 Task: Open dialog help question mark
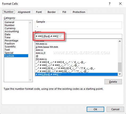(x=110, y=4)
